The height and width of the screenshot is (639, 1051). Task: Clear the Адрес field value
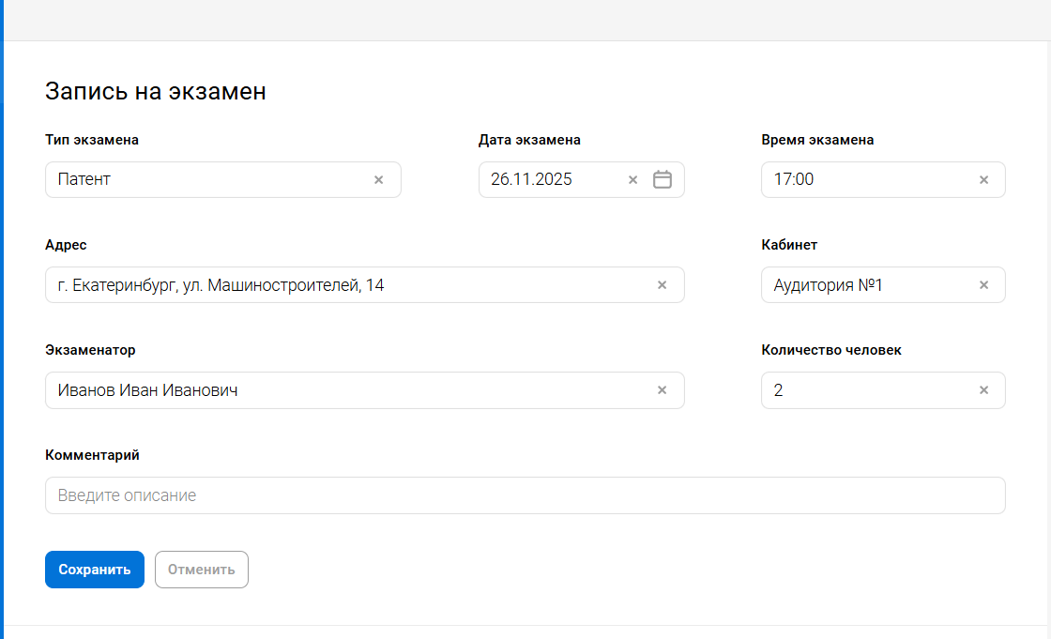pyautogui.click(x=662, y=285)
